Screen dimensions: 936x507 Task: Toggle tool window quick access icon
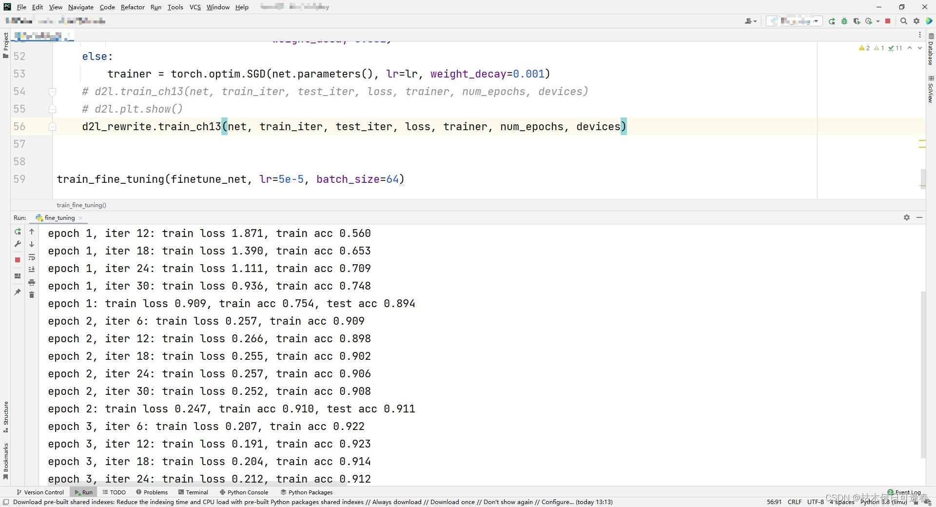(6, 502)
